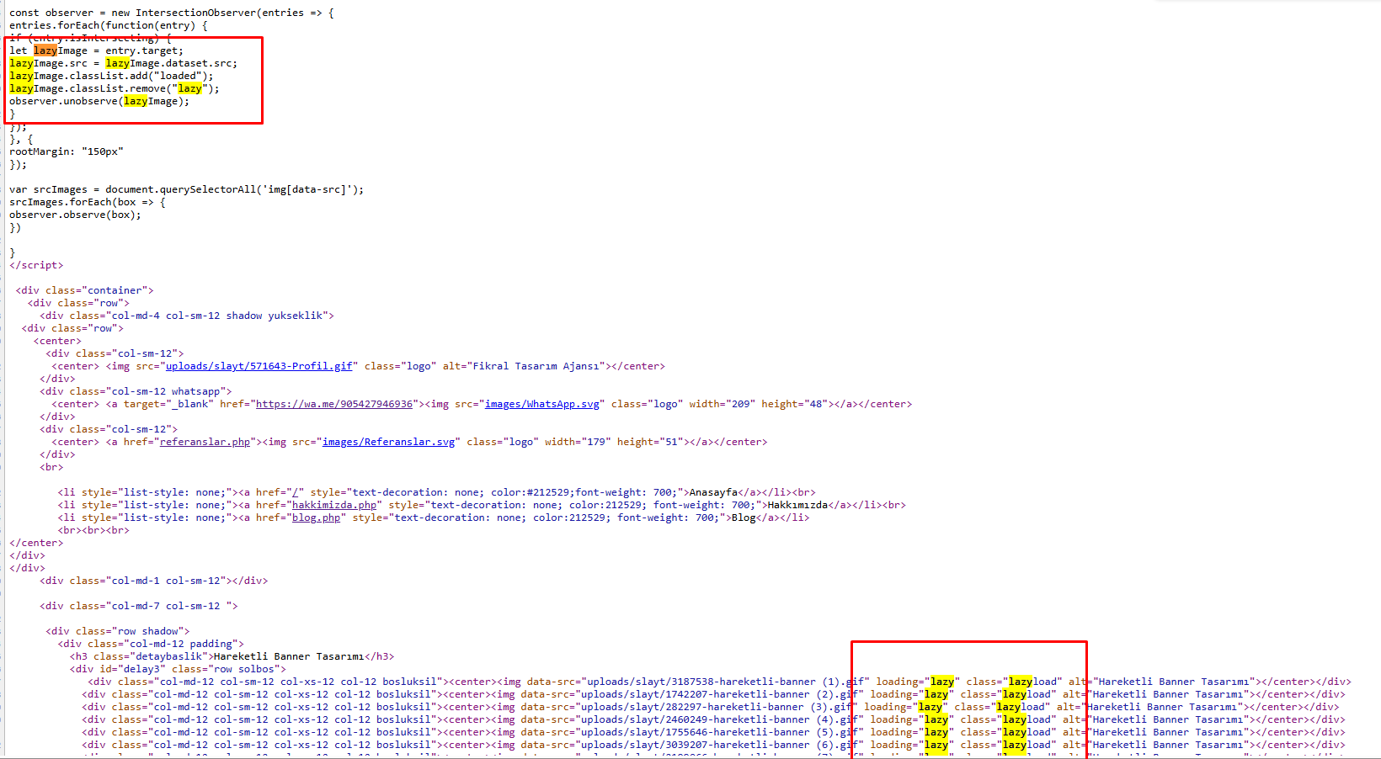Viewport: 1381px width, 759px height.
Task: Open the blog.php link
Action: tap(316, 517)
